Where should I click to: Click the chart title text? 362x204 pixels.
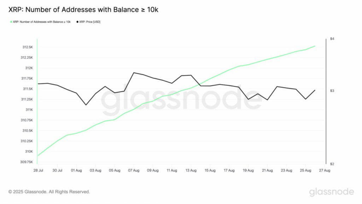83,10
